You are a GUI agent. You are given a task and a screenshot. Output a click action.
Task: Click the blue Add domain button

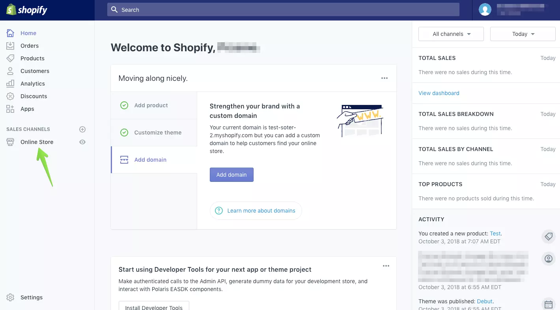click(x=231, y=175)
